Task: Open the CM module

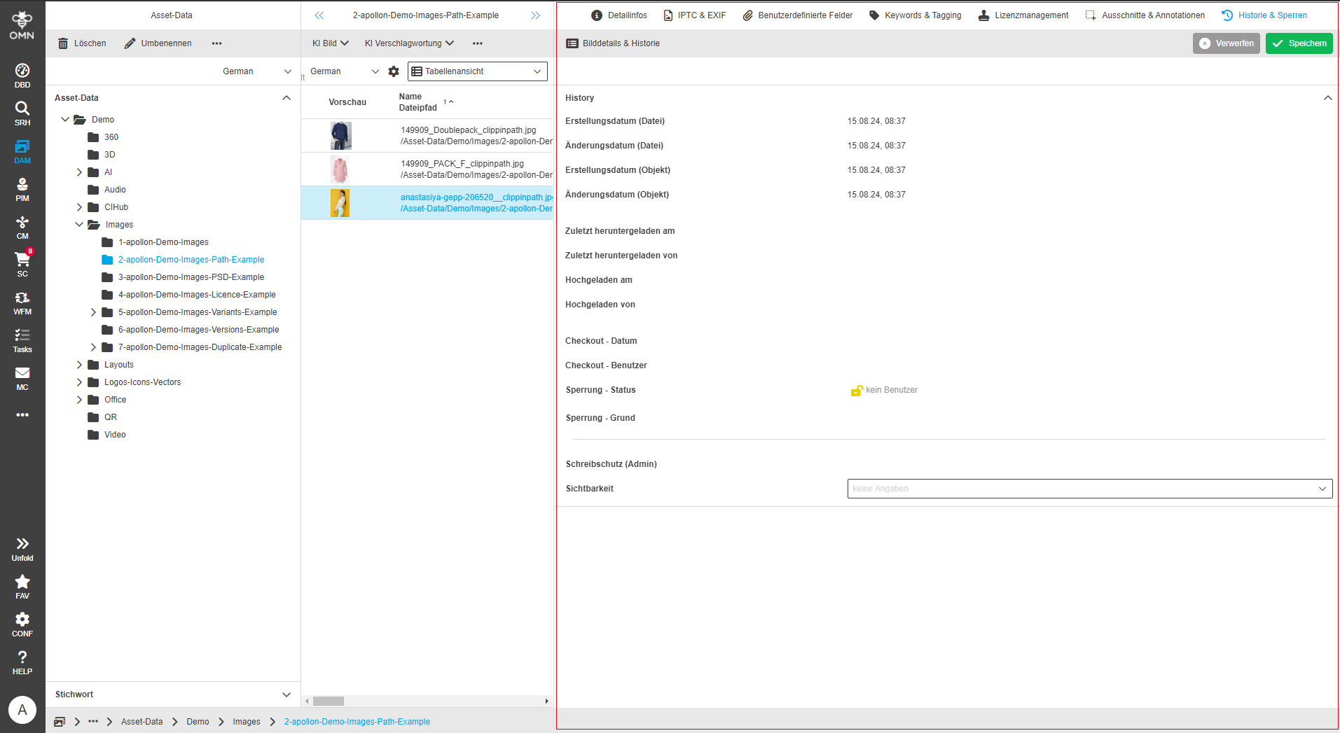Action: pos(22,227)
